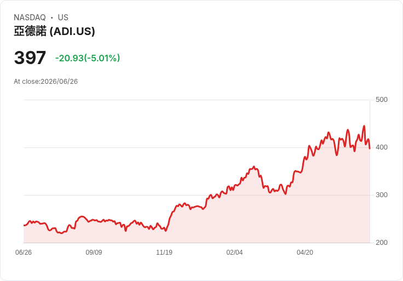Click the -20.93(-5.01%) change value

point(88,58)
